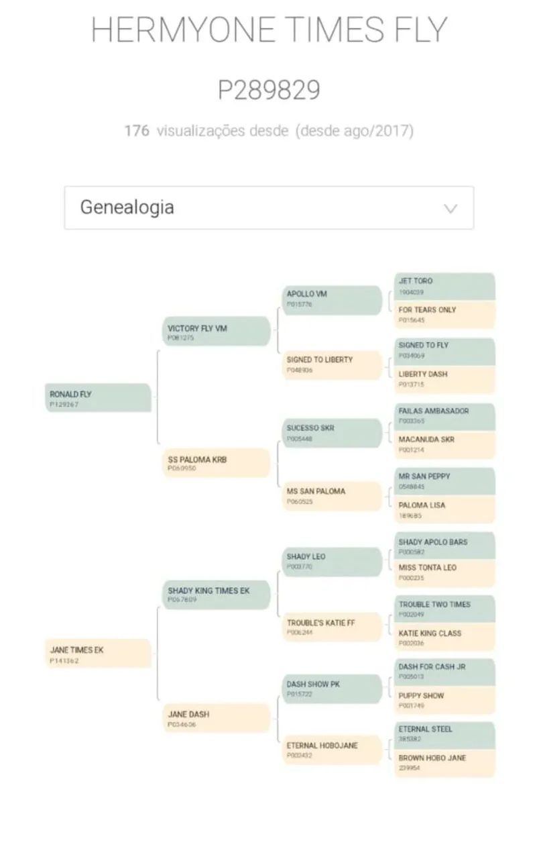Click SHADY LEO pedigree box

pos(332,562)
